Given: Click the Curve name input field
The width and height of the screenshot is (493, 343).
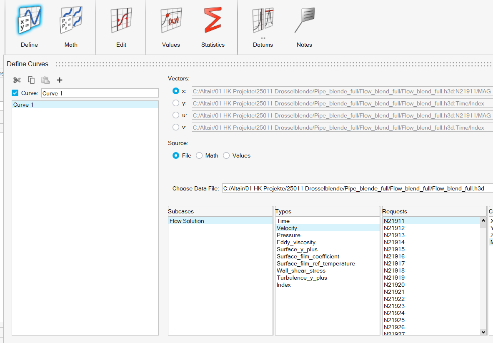Looking at the screenshot, I should [100, 93].
